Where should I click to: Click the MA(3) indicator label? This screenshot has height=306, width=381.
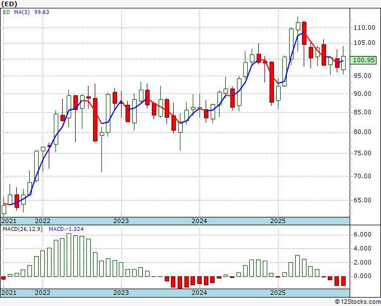(x=22, y=12)
